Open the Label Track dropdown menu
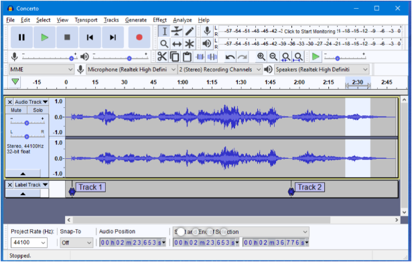The height and width of the screenshot is (262, 412). [31, 185]
